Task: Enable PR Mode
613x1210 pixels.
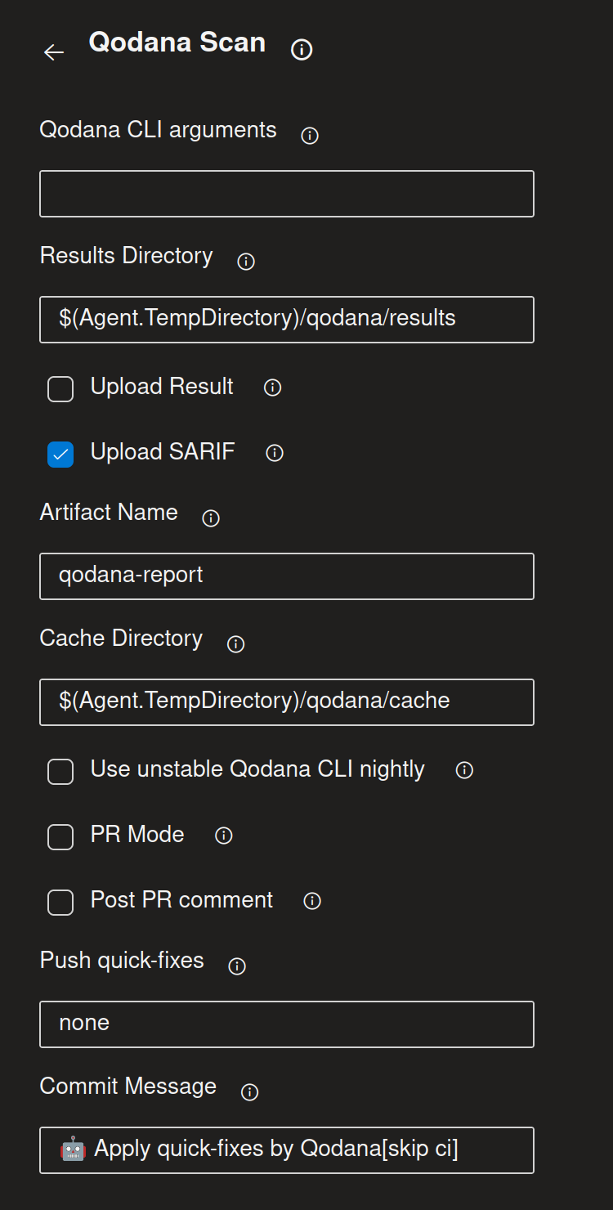Action: pos(60,836)
